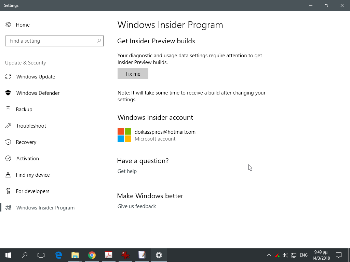This screenshot has width=350, height=262.
Task: Open the clock and date flyout
Action: [x=321, y=255]
